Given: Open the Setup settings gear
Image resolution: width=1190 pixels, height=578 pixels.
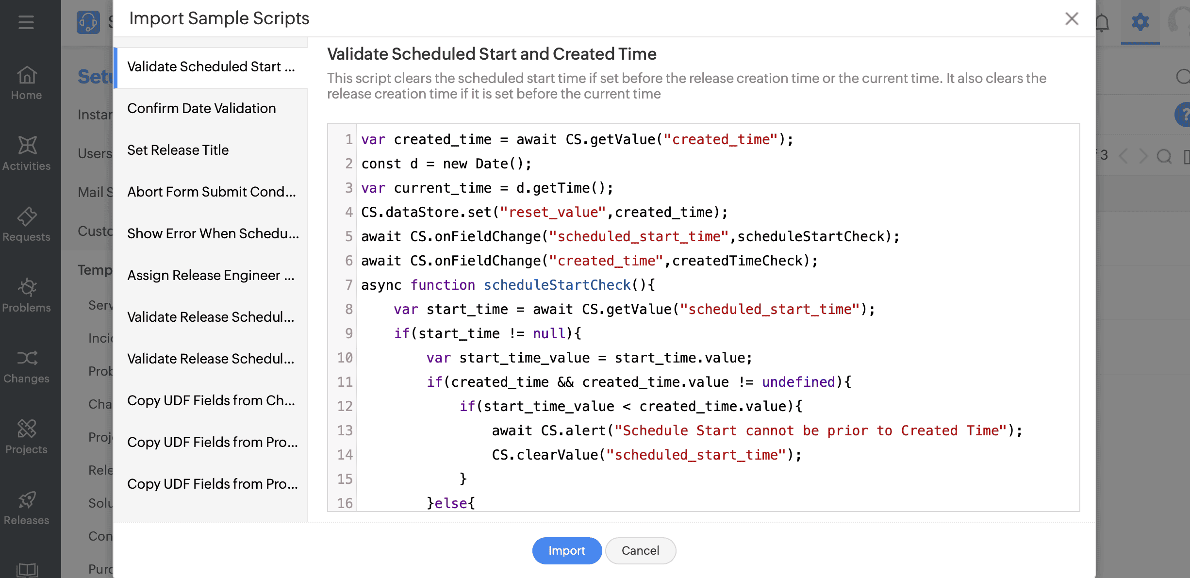Looking at the screenshot, I should click(x=1140, y=22).
